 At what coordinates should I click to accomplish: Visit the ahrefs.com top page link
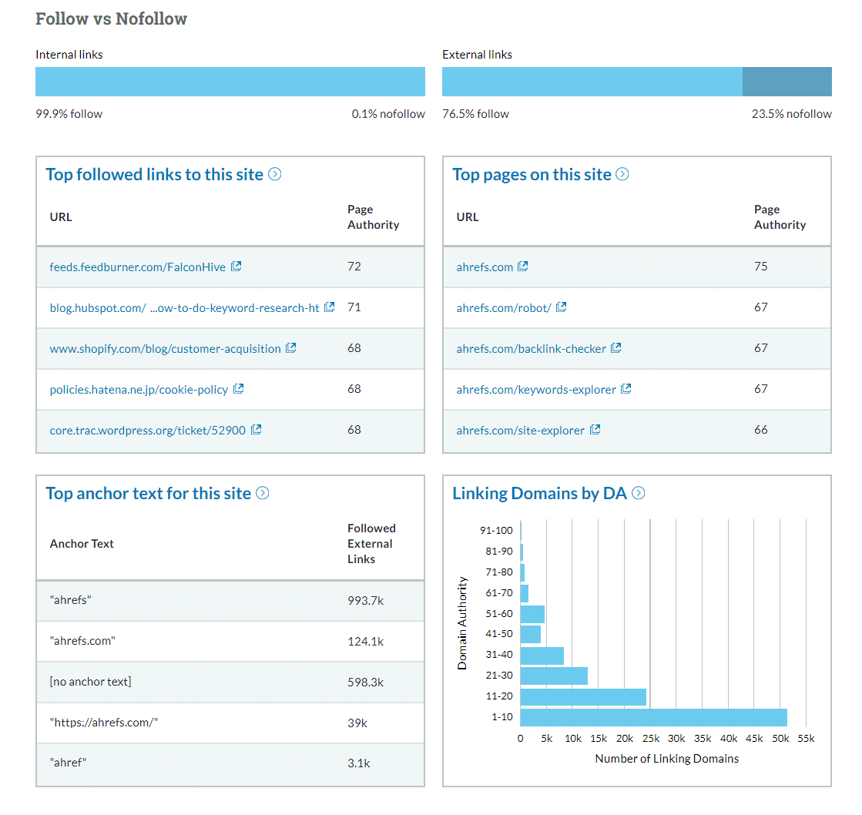click(485, 267)
